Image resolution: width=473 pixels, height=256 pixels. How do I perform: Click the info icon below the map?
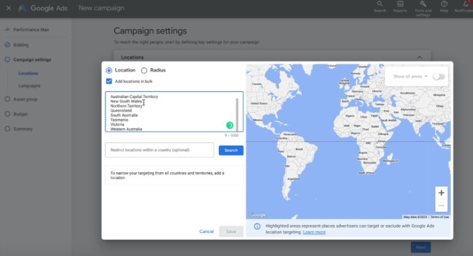coord(257,226)
